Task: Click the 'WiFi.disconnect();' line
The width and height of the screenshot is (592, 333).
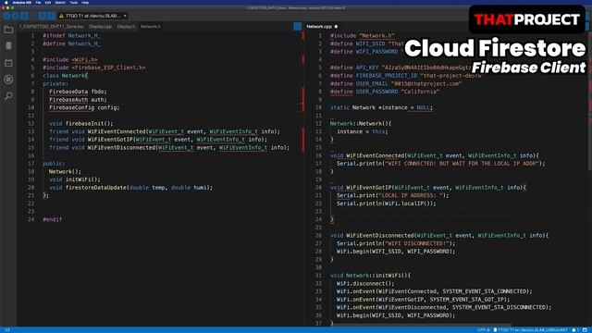Action: (x=365, y=284)
